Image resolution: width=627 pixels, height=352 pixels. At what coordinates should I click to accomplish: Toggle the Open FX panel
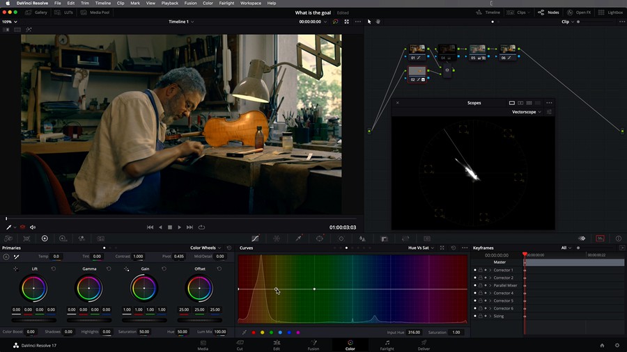(x=579, y=13)
